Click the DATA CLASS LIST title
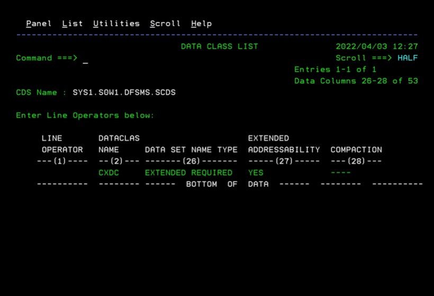 point(220,47)
